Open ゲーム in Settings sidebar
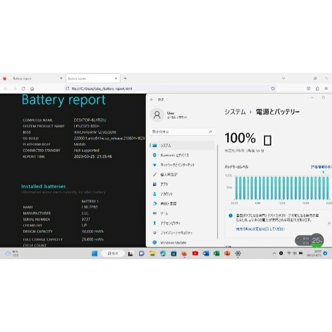 click(183, 213)
